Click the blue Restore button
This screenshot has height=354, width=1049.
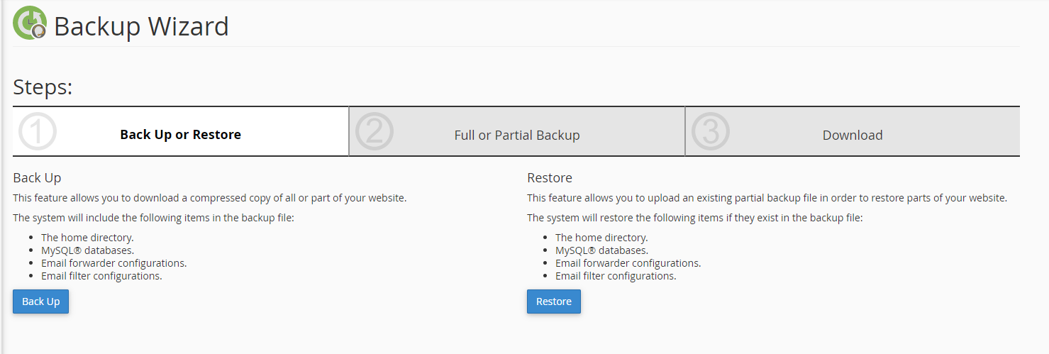pyautogui.click(x=554, y=302)
